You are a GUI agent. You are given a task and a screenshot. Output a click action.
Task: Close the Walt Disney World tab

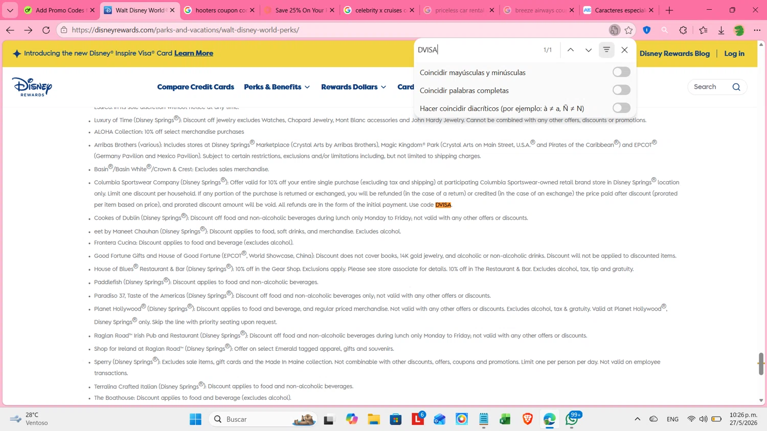click(x=172, y=10)
